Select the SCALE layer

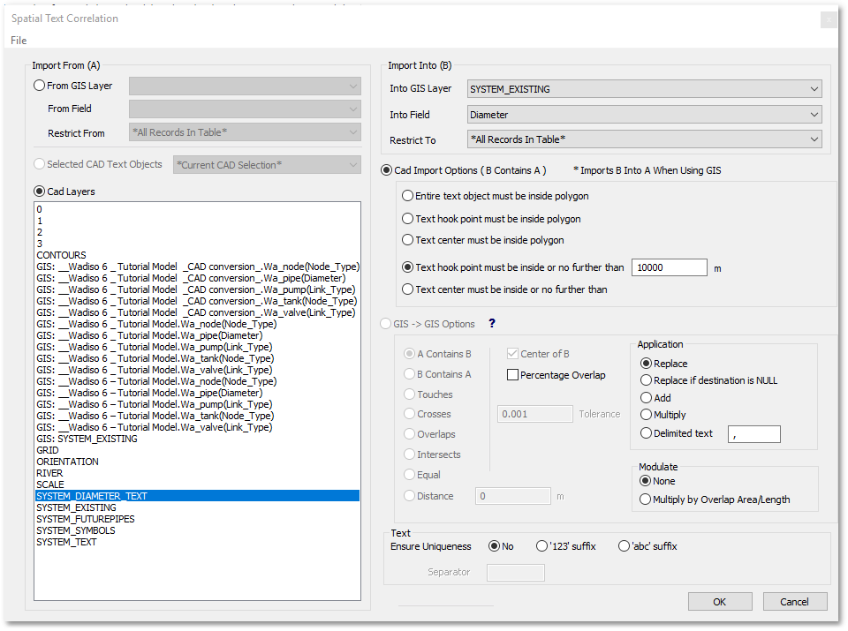pos(197,485)
